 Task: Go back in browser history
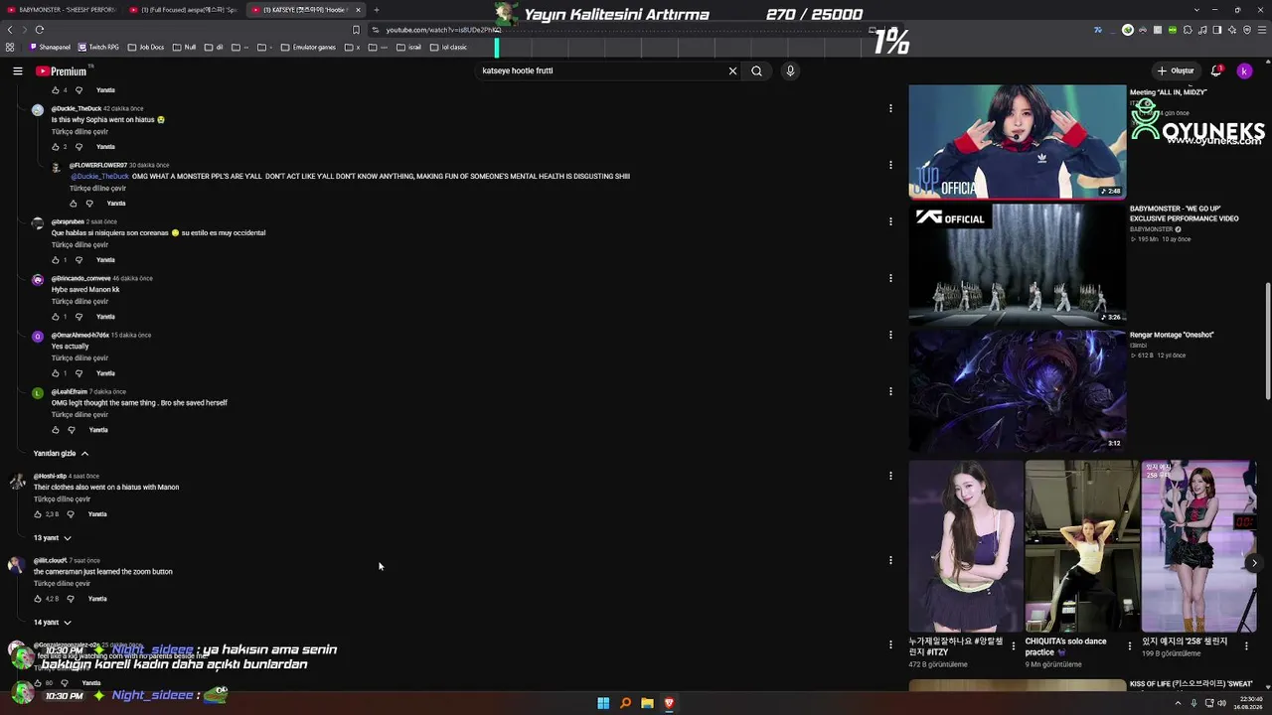(x=10, y=30)
